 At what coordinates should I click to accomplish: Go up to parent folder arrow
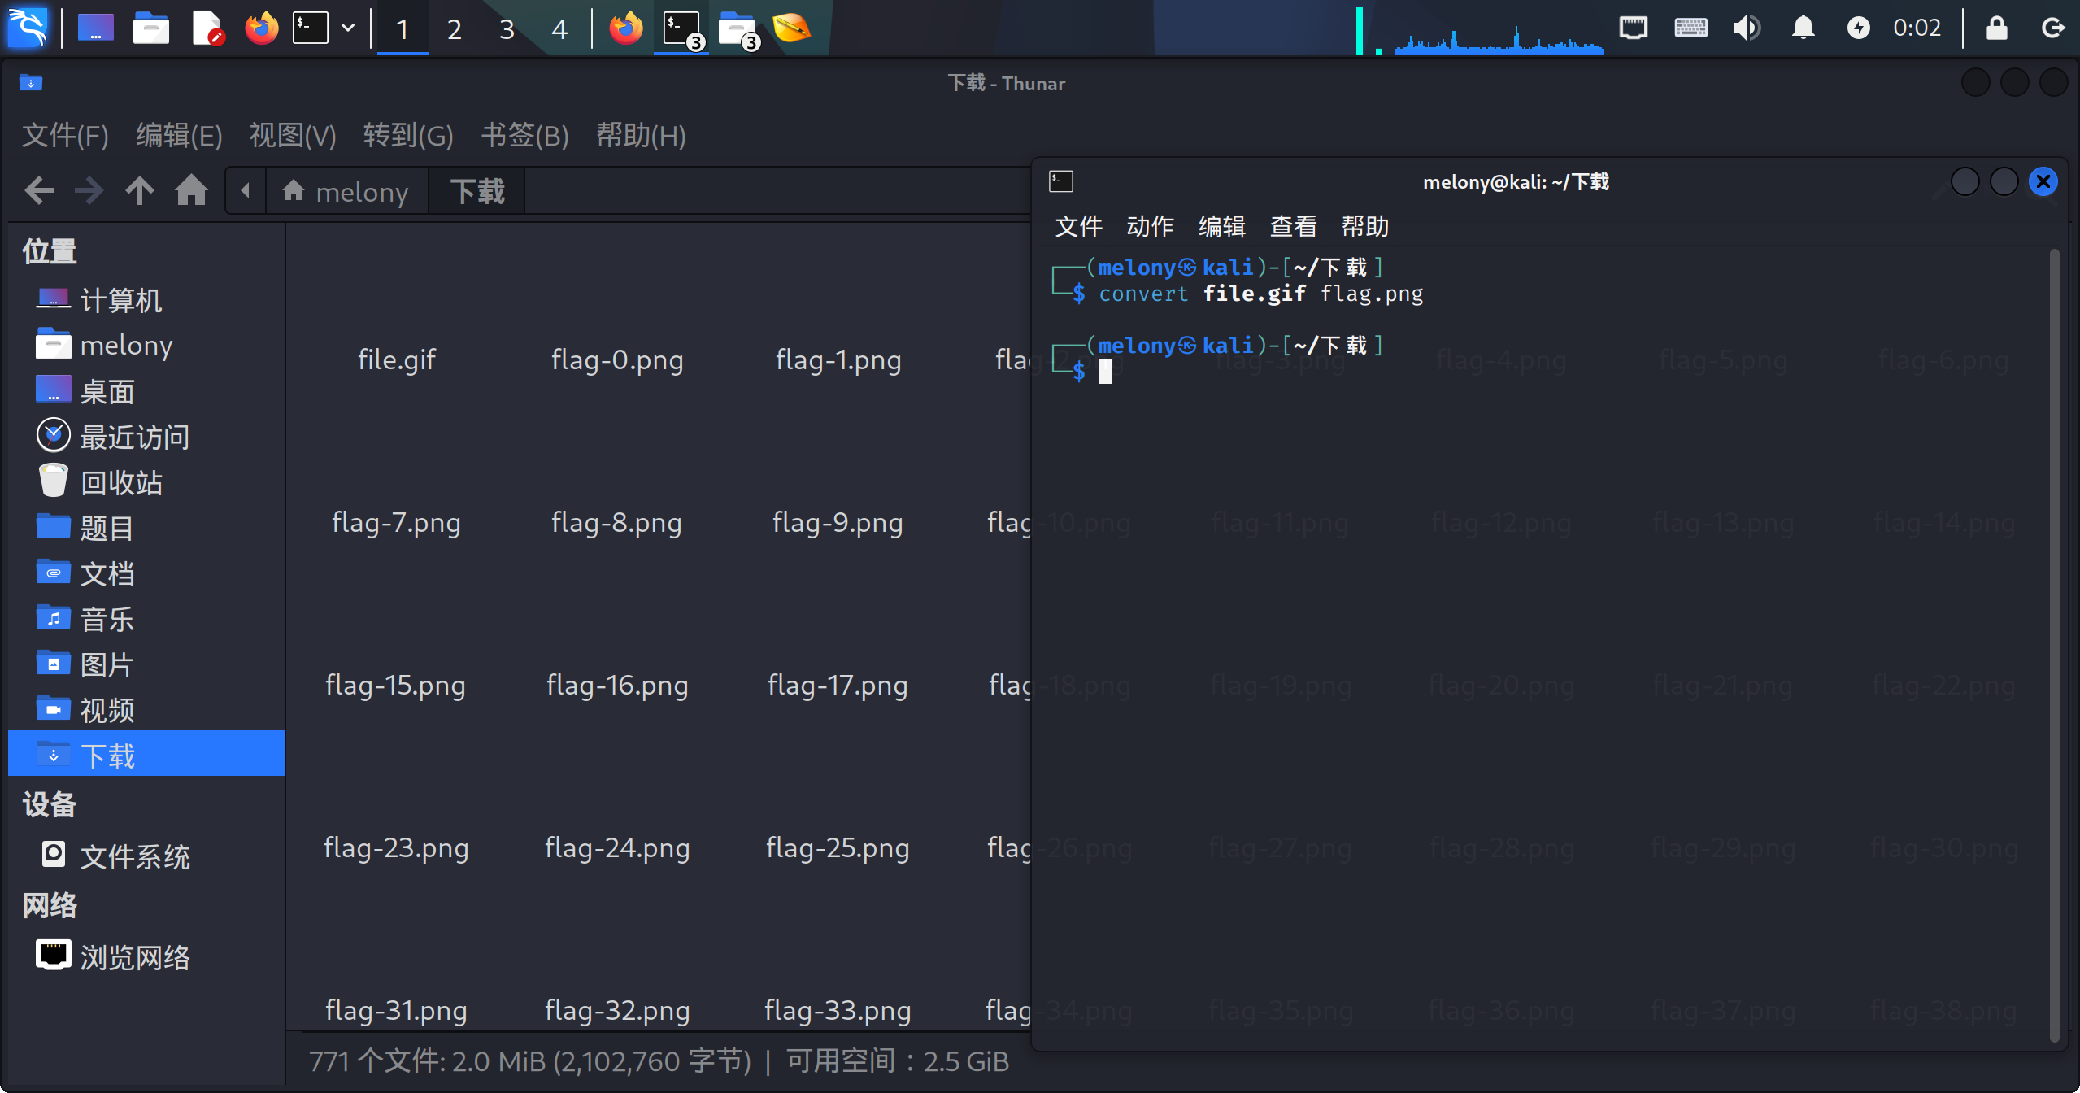[x=139, y=192]
